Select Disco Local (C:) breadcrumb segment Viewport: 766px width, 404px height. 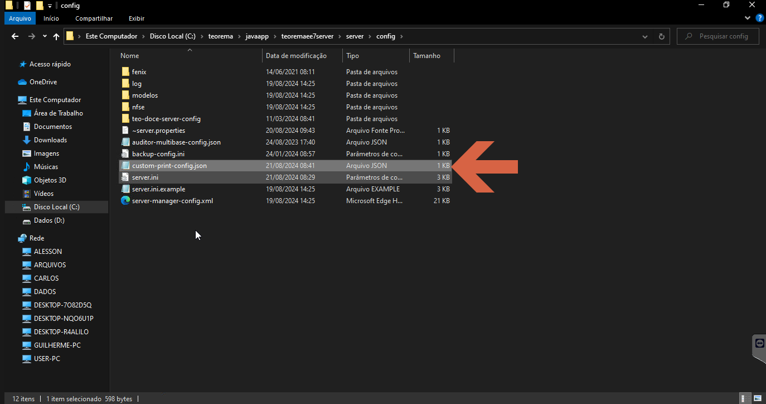coord(173,36)
